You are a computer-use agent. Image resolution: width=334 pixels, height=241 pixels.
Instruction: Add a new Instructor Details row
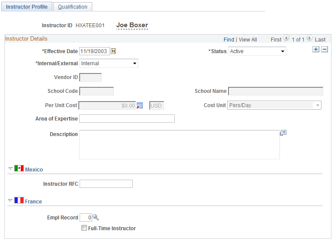[x=316, y=49]
